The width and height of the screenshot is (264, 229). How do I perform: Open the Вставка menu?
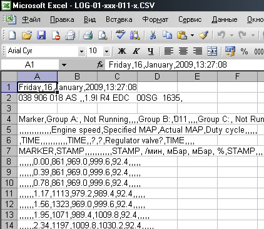(119, 19)
